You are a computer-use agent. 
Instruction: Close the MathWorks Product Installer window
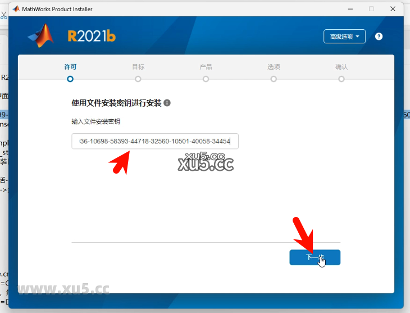coord(393,9)
